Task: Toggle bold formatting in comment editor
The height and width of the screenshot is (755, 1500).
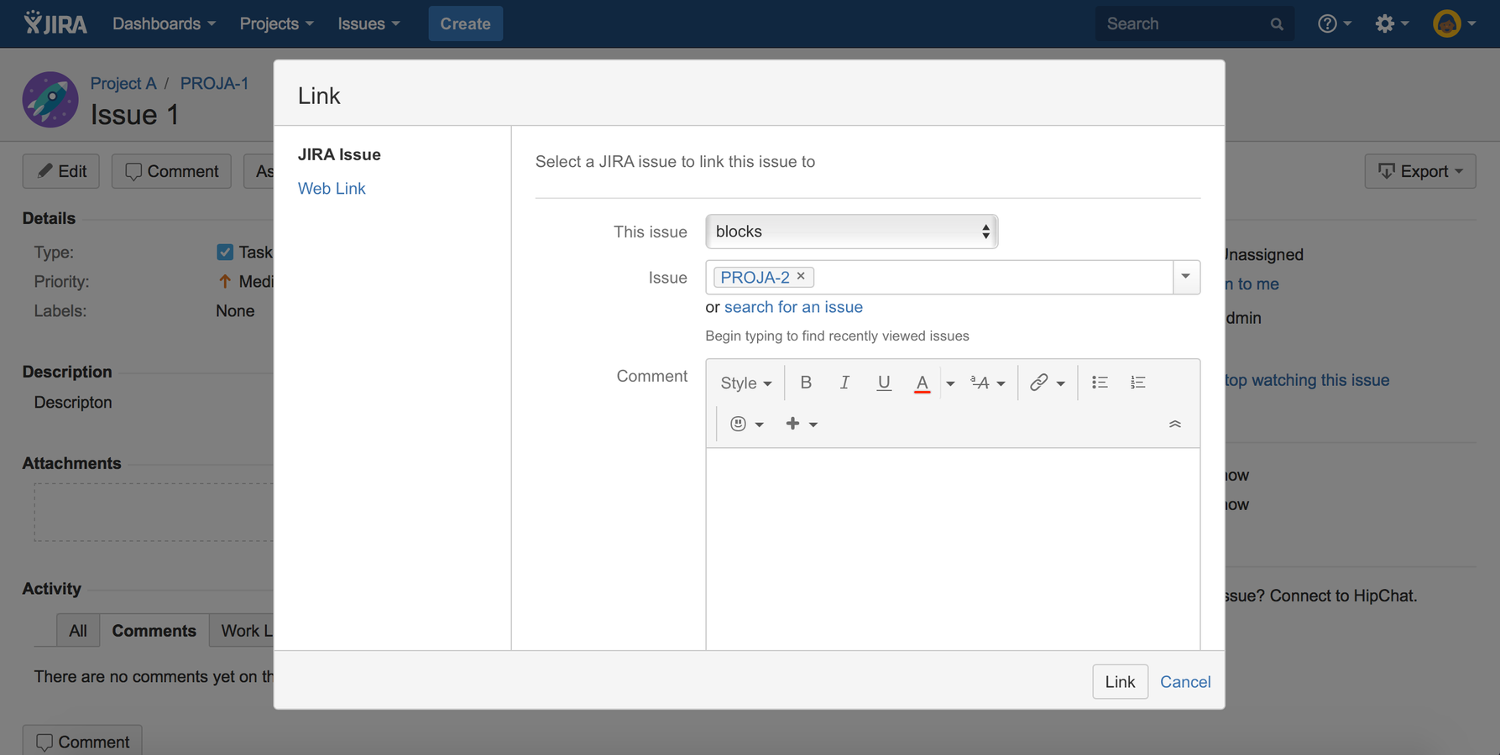Action: [806, 383]
